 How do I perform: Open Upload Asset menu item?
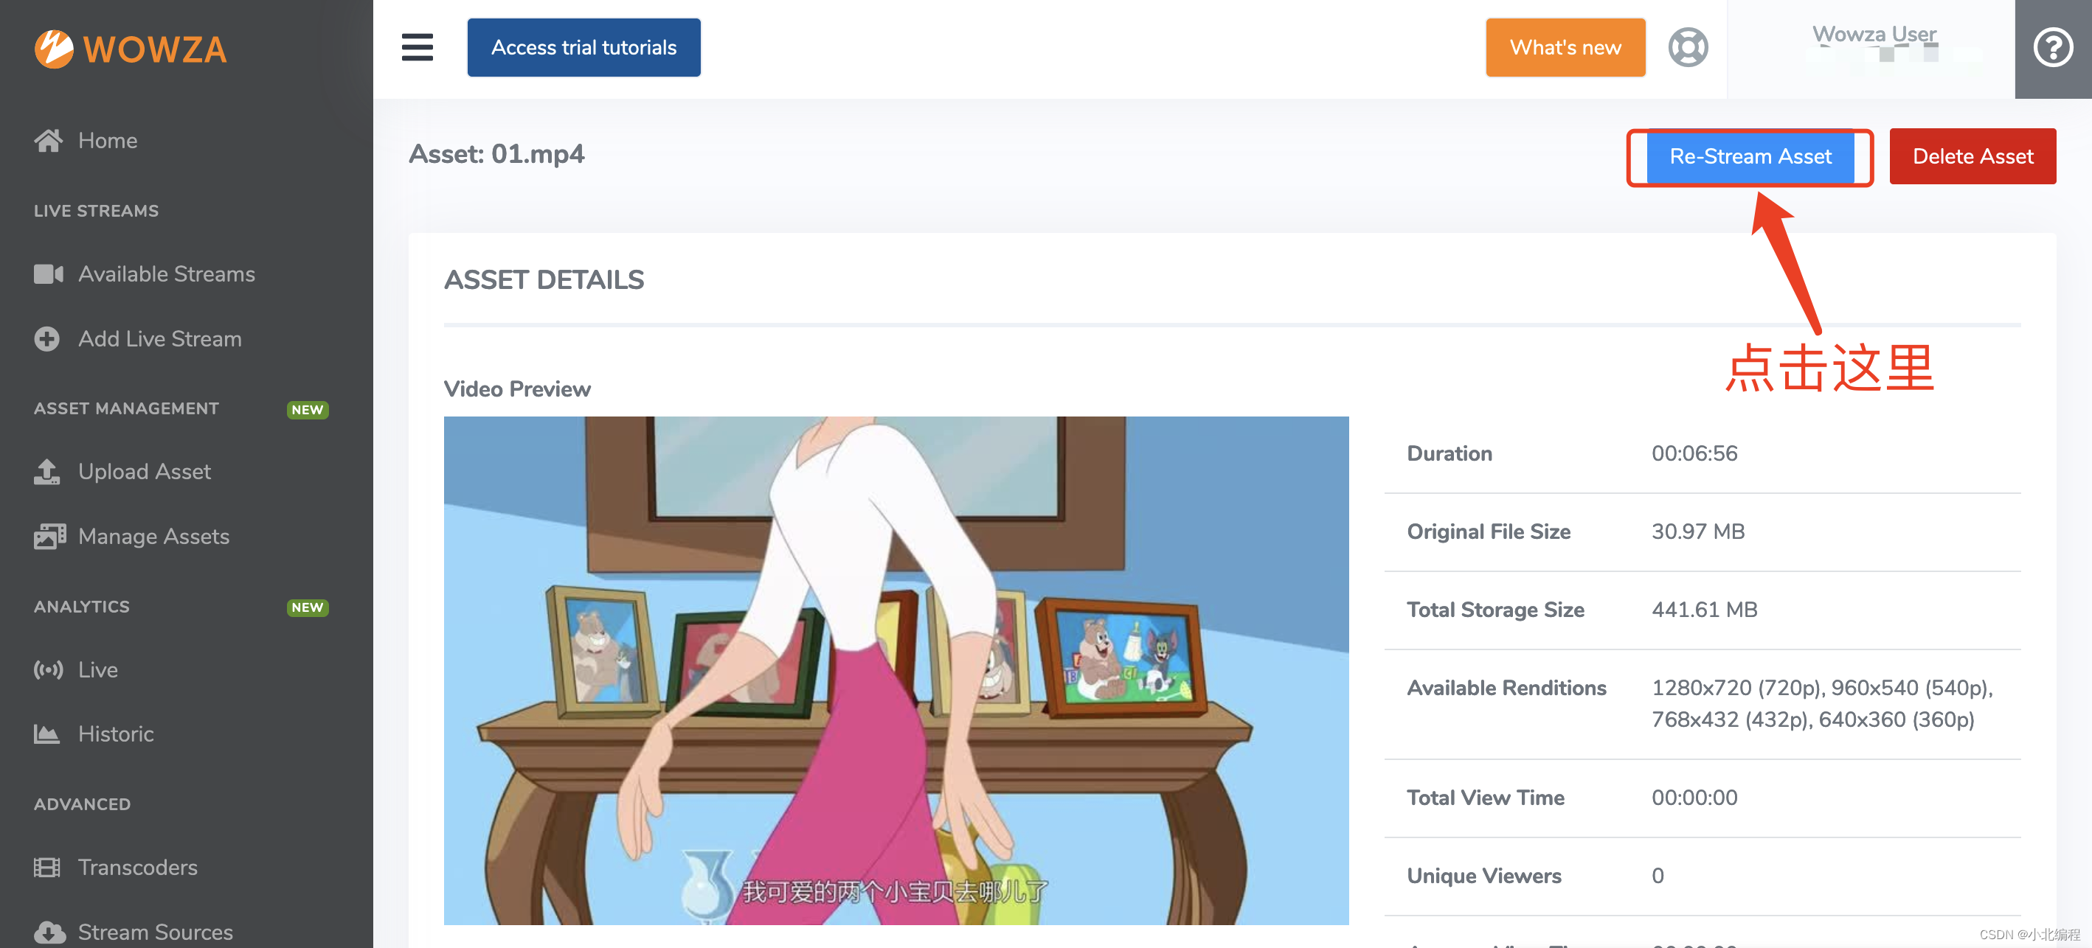pos(145,472)
